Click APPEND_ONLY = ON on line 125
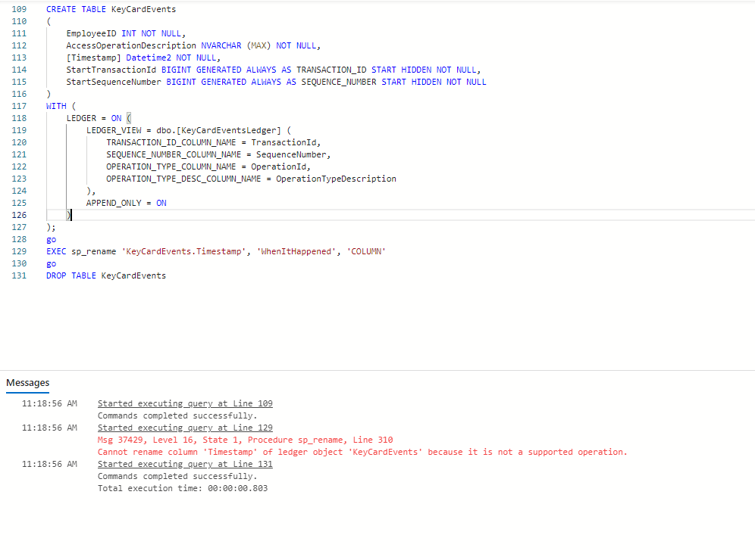 click(x=124, y=203)
